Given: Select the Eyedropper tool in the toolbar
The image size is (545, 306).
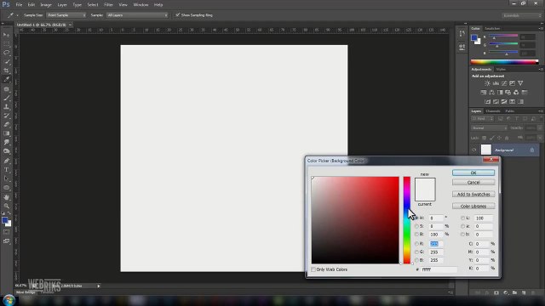Looking at the screenshot, I should click(x=6, y=79).
